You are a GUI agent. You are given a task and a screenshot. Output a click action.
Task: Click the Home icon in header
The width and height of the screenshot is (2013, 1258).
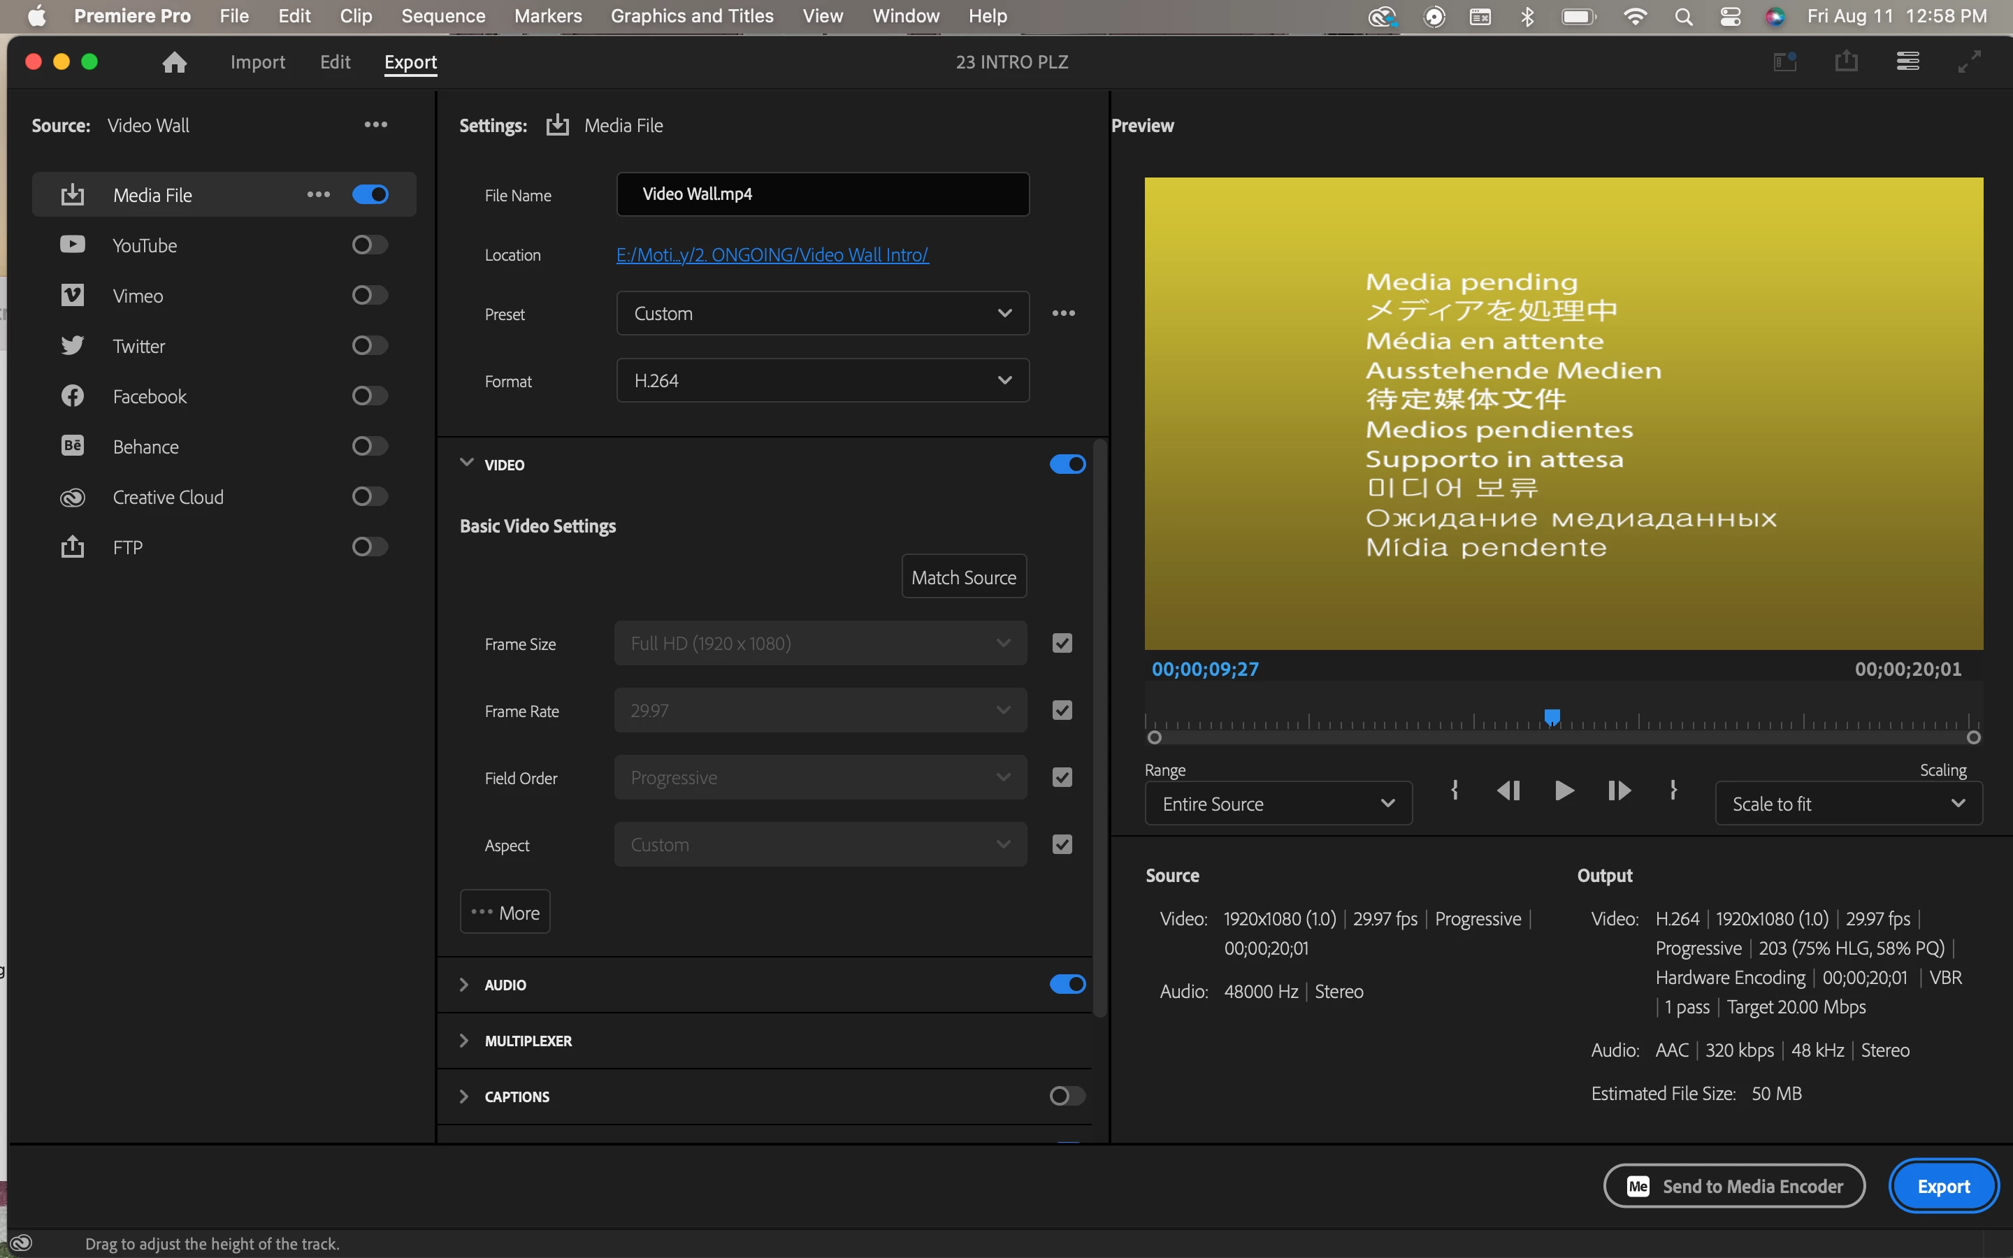(174, 62)
